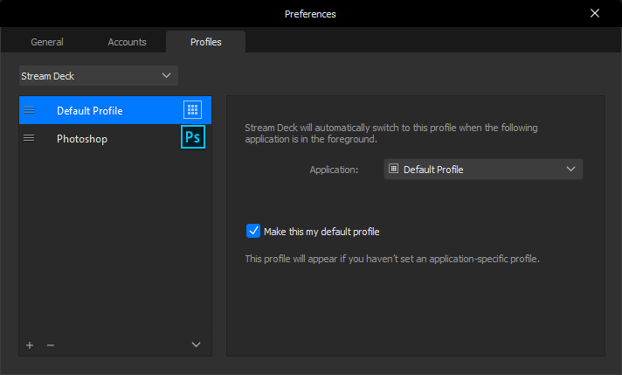Add a new profile with plus button
The image size is (622, 375).
coord(30,345)
